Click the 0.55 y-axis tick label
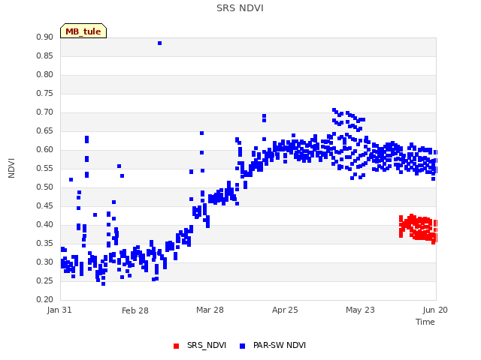This screenshot has height=360, width=481. point(45,168)
